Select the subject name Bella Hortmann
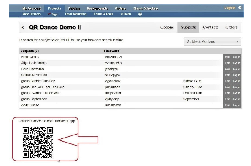The width and height of the screenshot is (251, 166). click(x=32, y=69)
